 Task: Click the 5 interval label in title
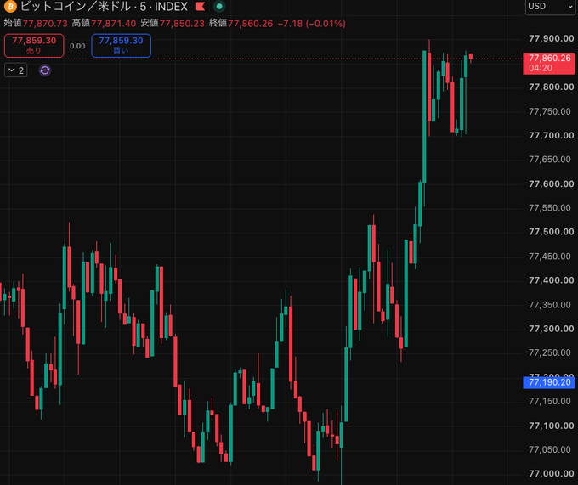point(143,7)
